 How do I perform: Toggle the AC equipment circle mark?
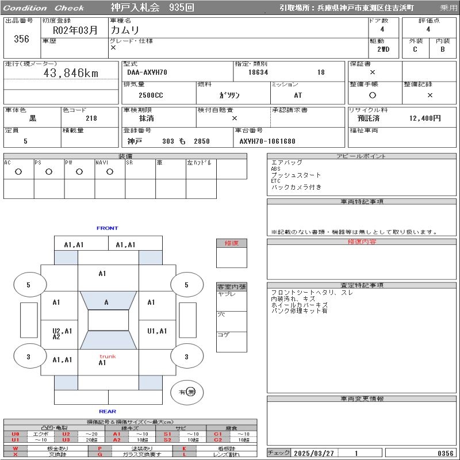click(x=18, y=172)
